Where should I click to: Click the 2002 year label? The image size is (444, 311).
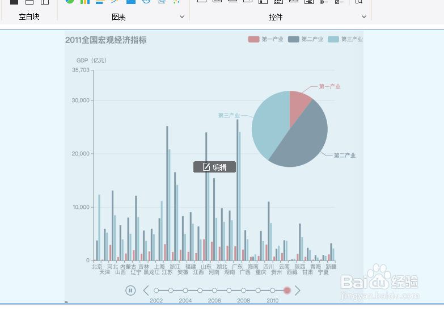[x=157, y=301]
